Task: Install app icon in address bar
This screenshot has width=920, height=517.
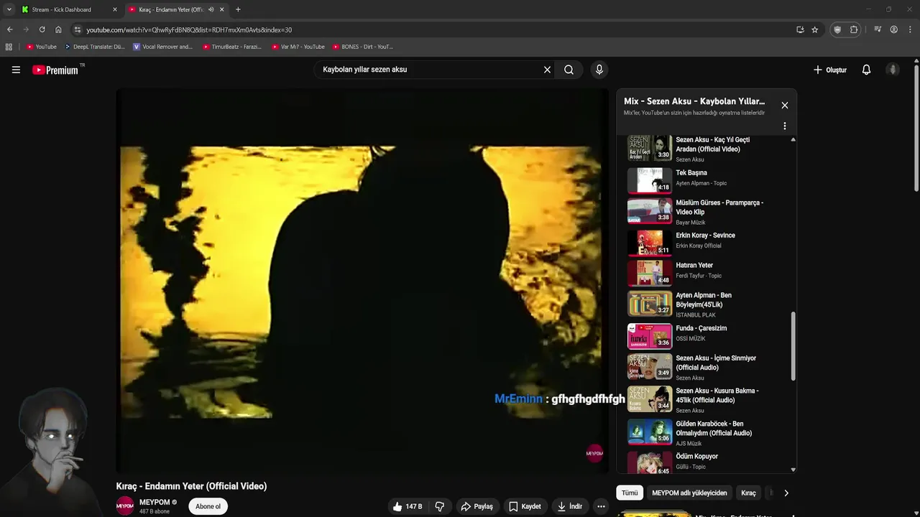Action: [x=800, y=29]
